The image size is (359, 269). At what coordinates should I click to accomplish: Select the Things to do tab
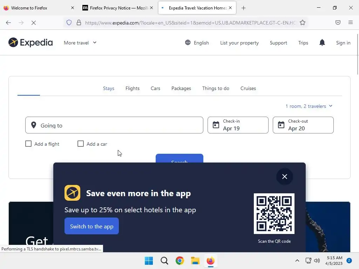216,88
